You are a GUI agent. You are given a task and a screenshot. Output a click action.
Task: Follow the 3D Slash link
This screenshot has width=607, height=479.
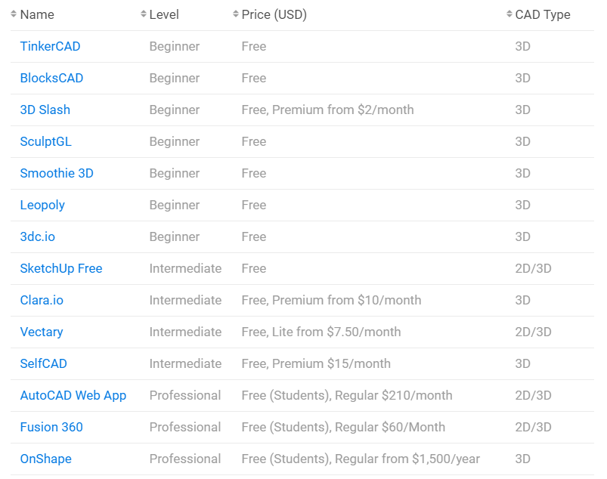[x=45, y=110]
